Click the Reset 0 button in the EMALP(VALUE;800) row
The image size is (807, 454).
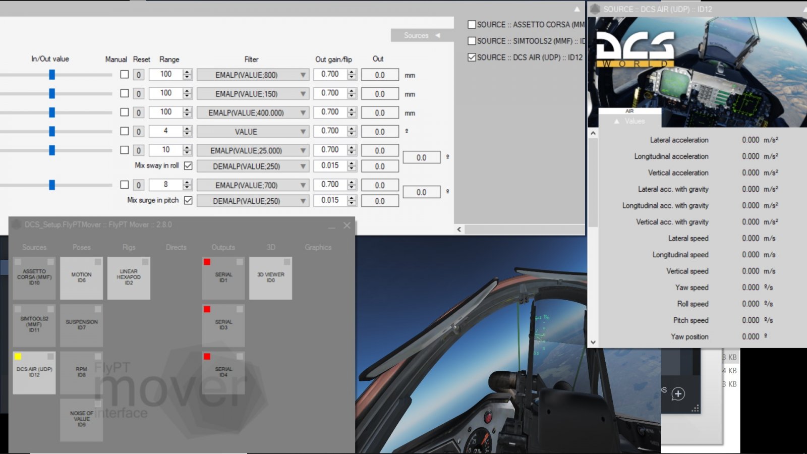(x=139, y=75)
